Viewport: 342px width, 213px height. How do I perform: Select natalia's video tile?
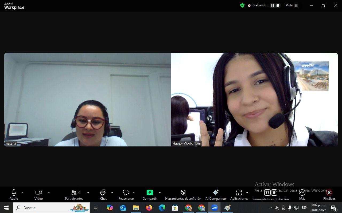tap(88, 100)
